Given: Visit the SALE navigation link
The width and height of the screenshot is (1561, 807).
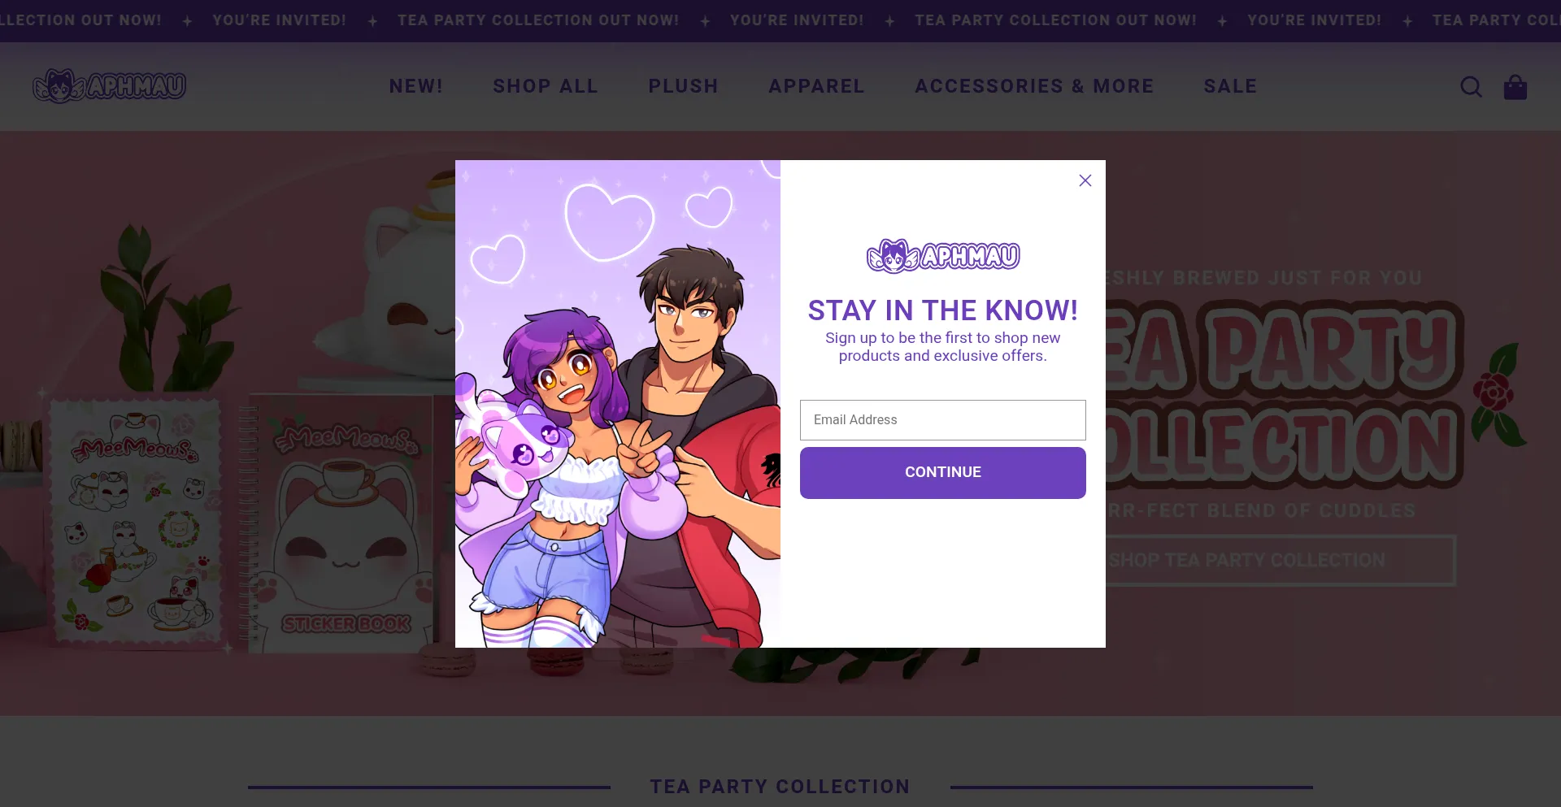Looking at the screenshot, I should click(1230, 86).
